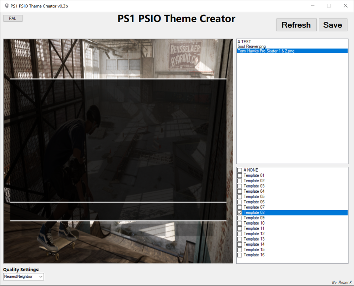This screenshot has height=286, width=354.
Task: Select Soul Reaver.png in the list
Action: 292,46
